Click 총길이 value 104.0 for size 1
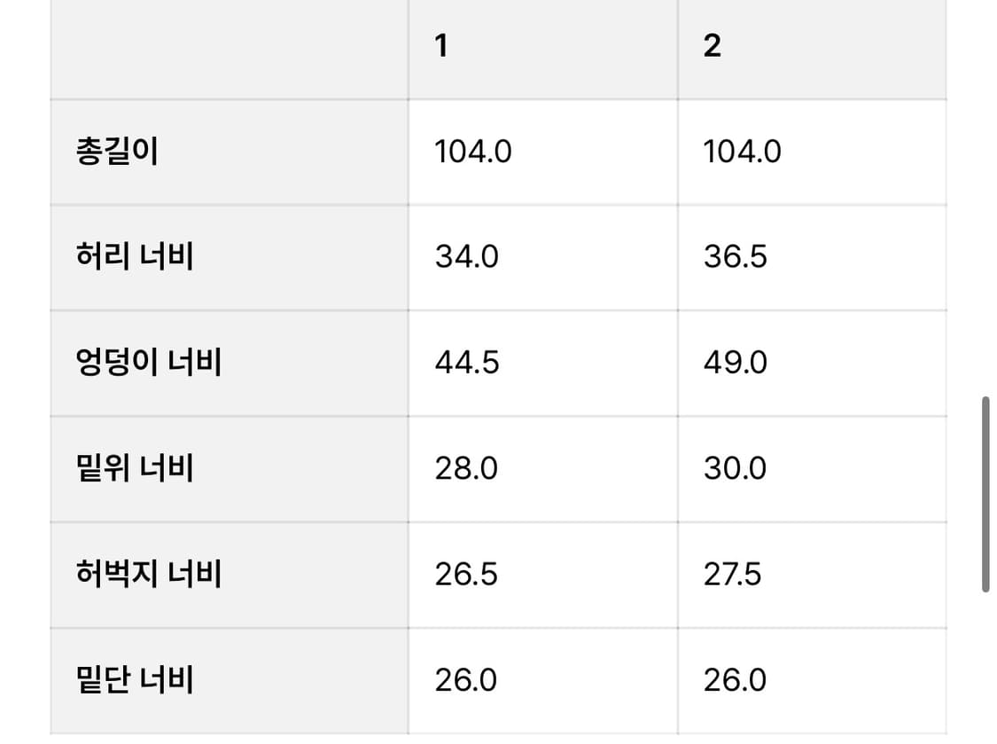The height and width of the screenshot is (744, 997). [x=473, y=153]
